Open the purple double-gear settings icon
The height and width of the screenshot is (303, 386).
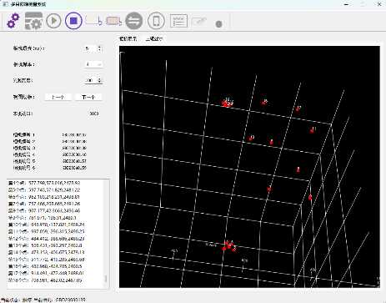coord(13,21)
